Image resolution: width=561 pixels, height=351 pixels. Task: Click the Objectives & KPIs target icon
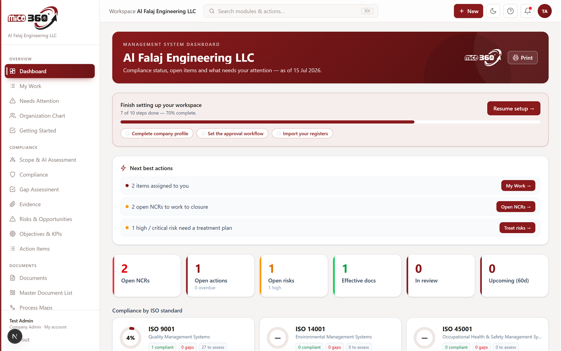click(x=13, y=234)
